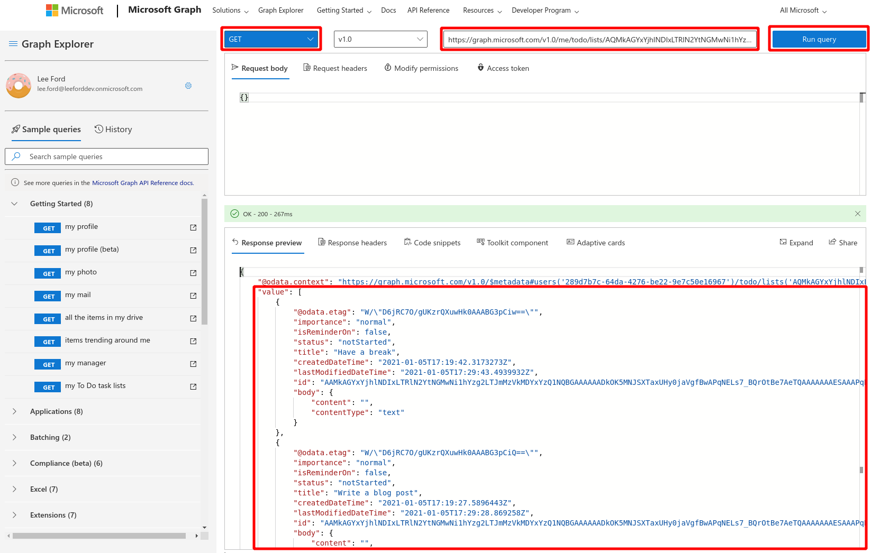Click Lee Ford's donut avatar

(19, 85)
